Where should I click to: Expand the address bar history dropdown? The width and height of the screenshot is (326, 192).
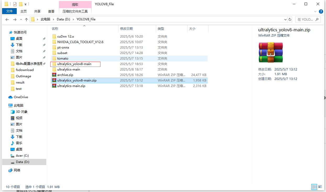(x=285, y=20)
